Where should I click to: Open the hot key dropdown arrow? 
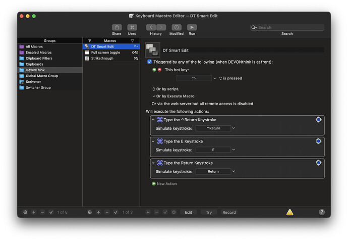click(215, 78)
